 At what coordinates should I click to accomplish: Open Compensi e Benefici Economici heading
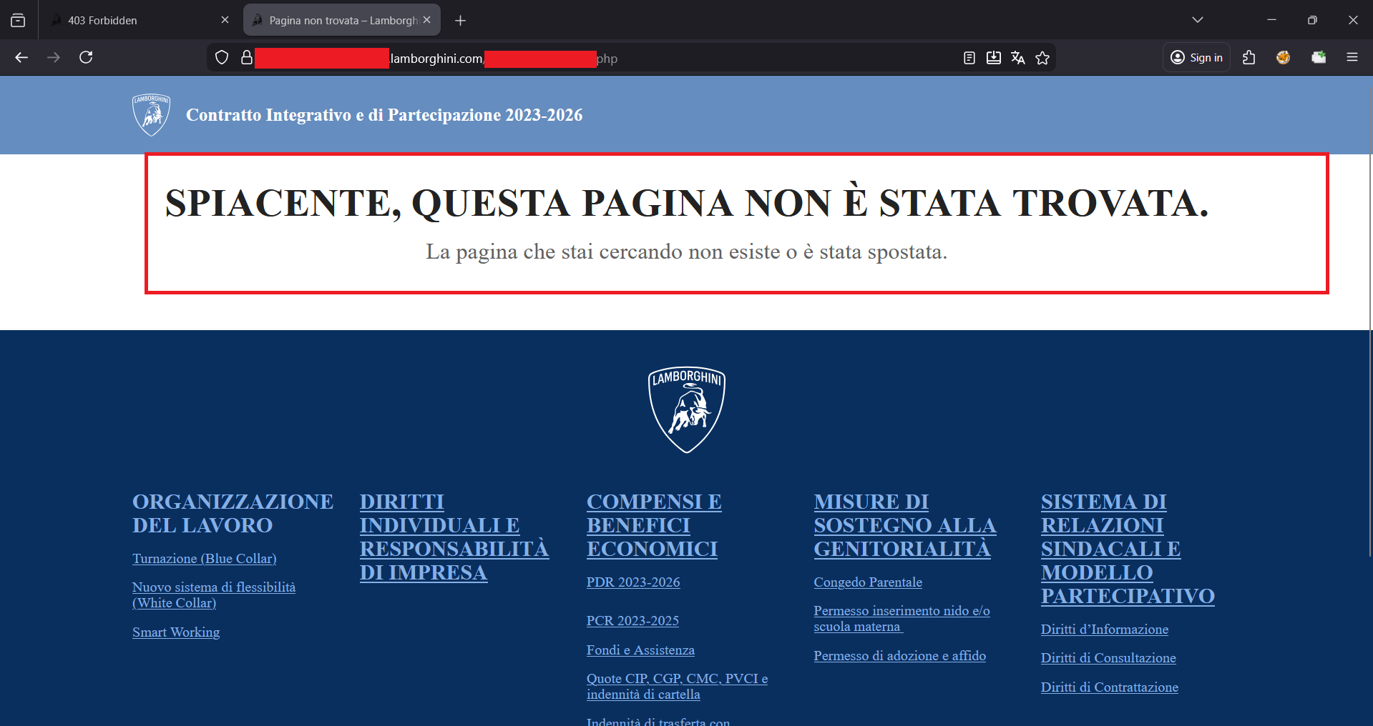click(x=654, y=525)
